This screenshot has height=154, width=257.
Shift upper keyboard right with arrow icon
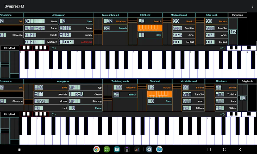tap(222, 48)
